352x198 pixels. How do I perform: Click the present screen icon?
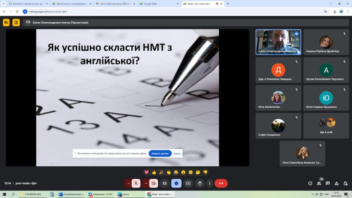tap(188, 183)
